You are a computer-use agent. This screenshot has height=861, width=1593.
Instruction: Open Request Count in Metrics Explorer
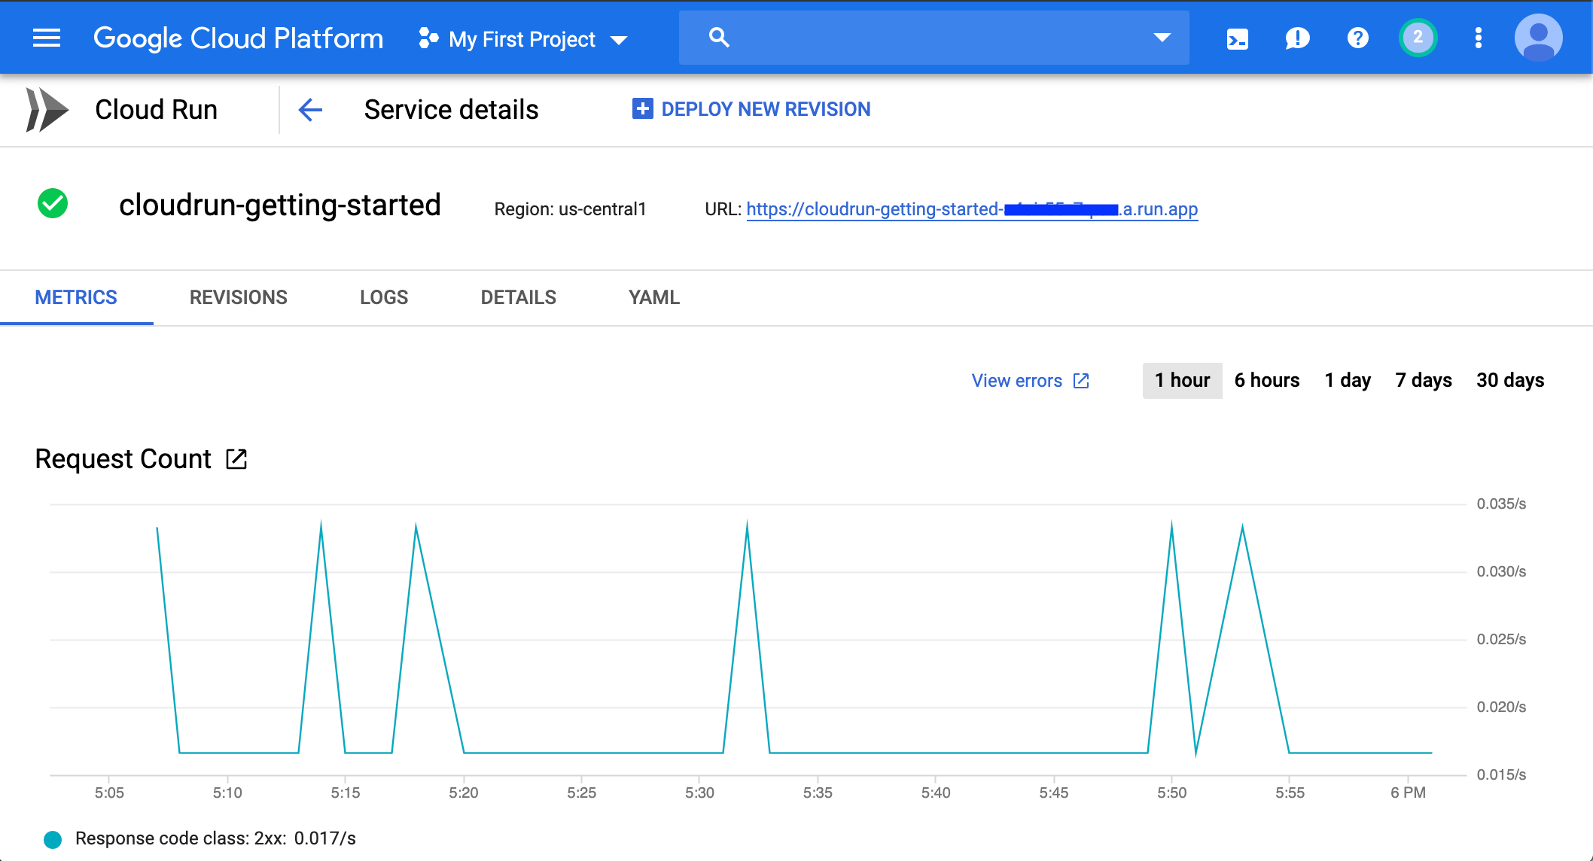click(236, 458)
